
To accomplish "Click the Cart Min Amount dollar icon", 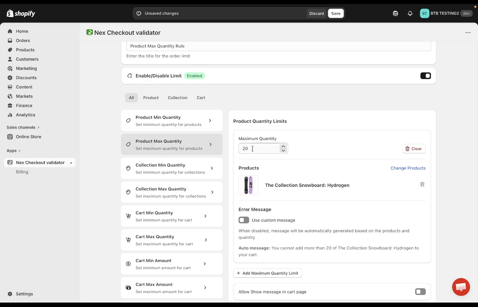I will click(x=128, y=264).
